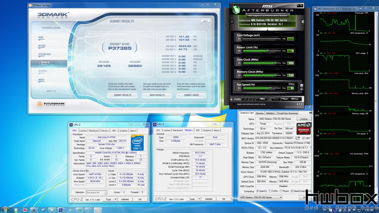Toggle apply overclocking at system startup
The width and height of the screenshot is (379, 213).
pyautogui.click(x=235, y=104)
